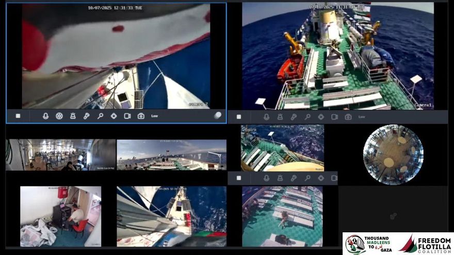
Task: Click the empty camera slot placeholder icon
Action: coord(393,216)
